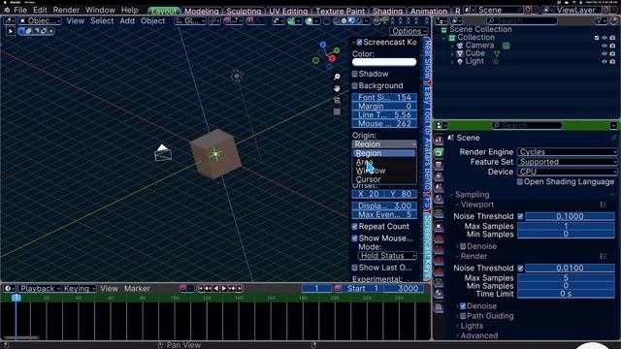Click the navigation axis gizmo in the viewport

tap(326, 54)
